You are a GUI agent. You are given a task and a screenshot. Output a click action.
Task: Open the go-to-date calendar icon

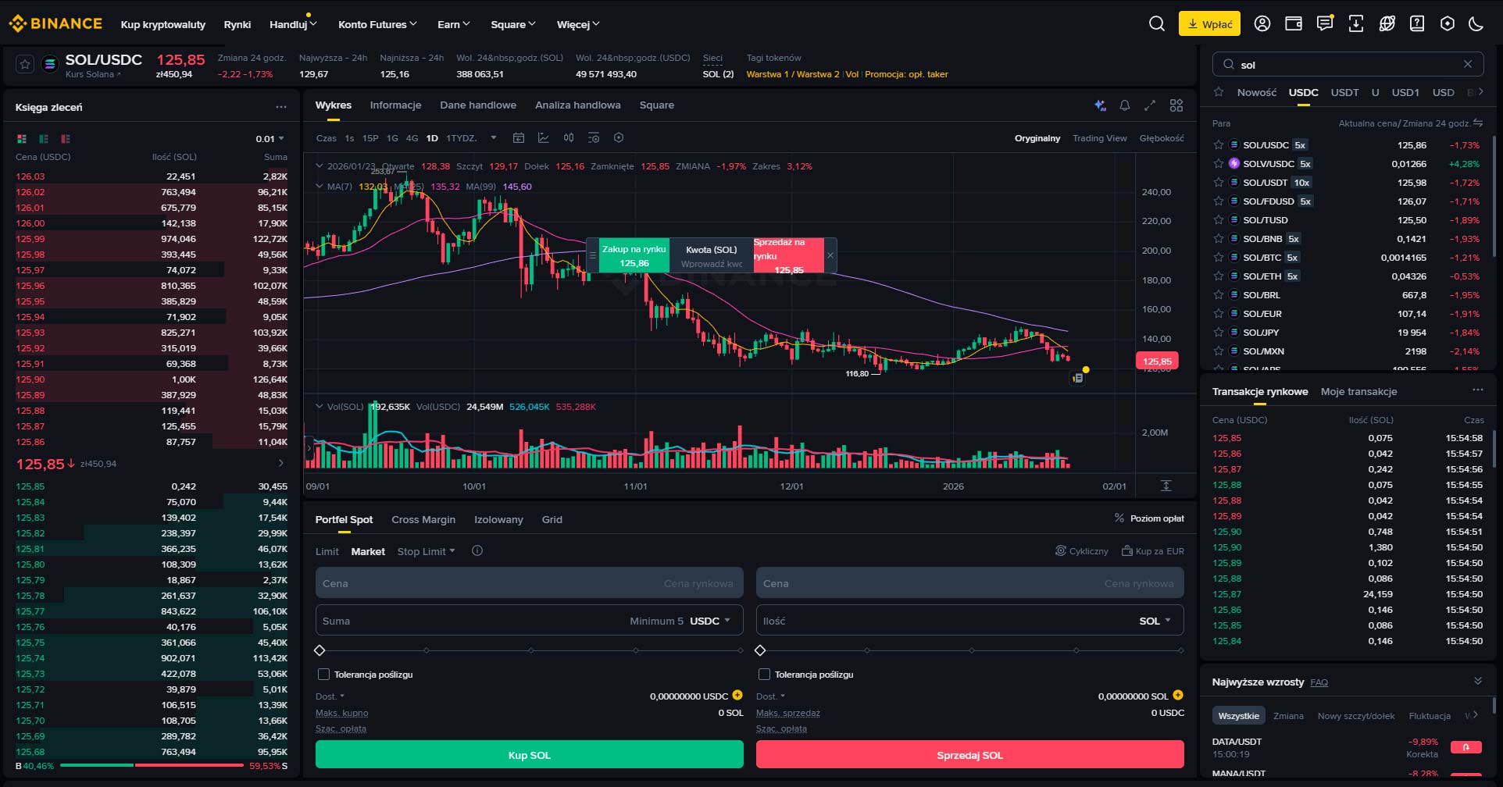click(518, 137)
